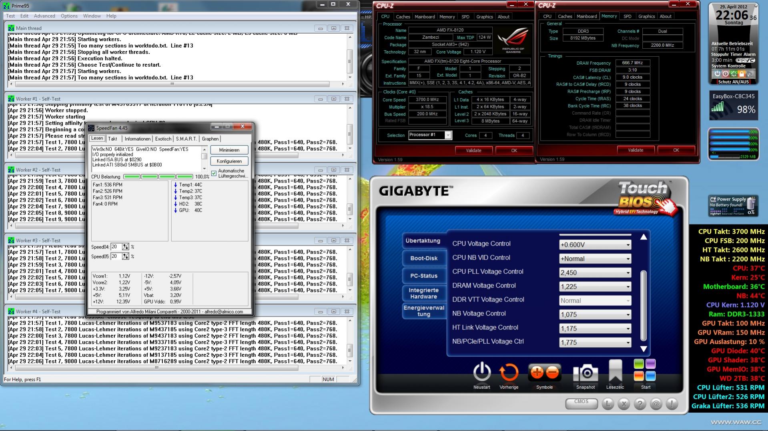Switch to the Takt tab in SpeedFan
The width and height of the screenshot is (768, 431).
coord(112,139)
